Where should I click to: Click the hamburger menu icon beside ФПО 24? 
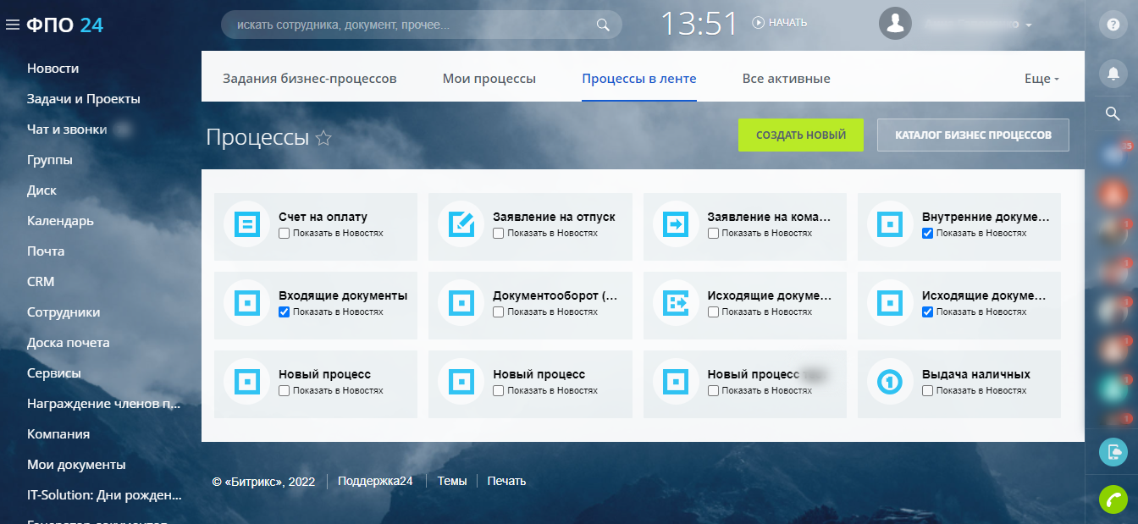tap(12, 25)
